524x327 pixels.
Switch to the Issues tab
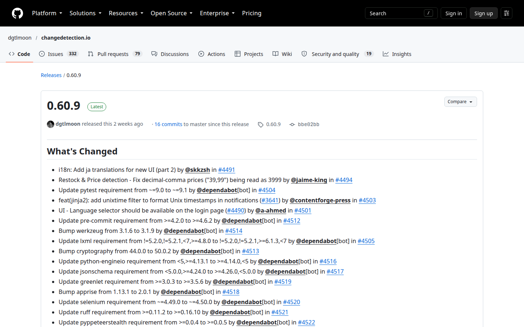[59, 54]
